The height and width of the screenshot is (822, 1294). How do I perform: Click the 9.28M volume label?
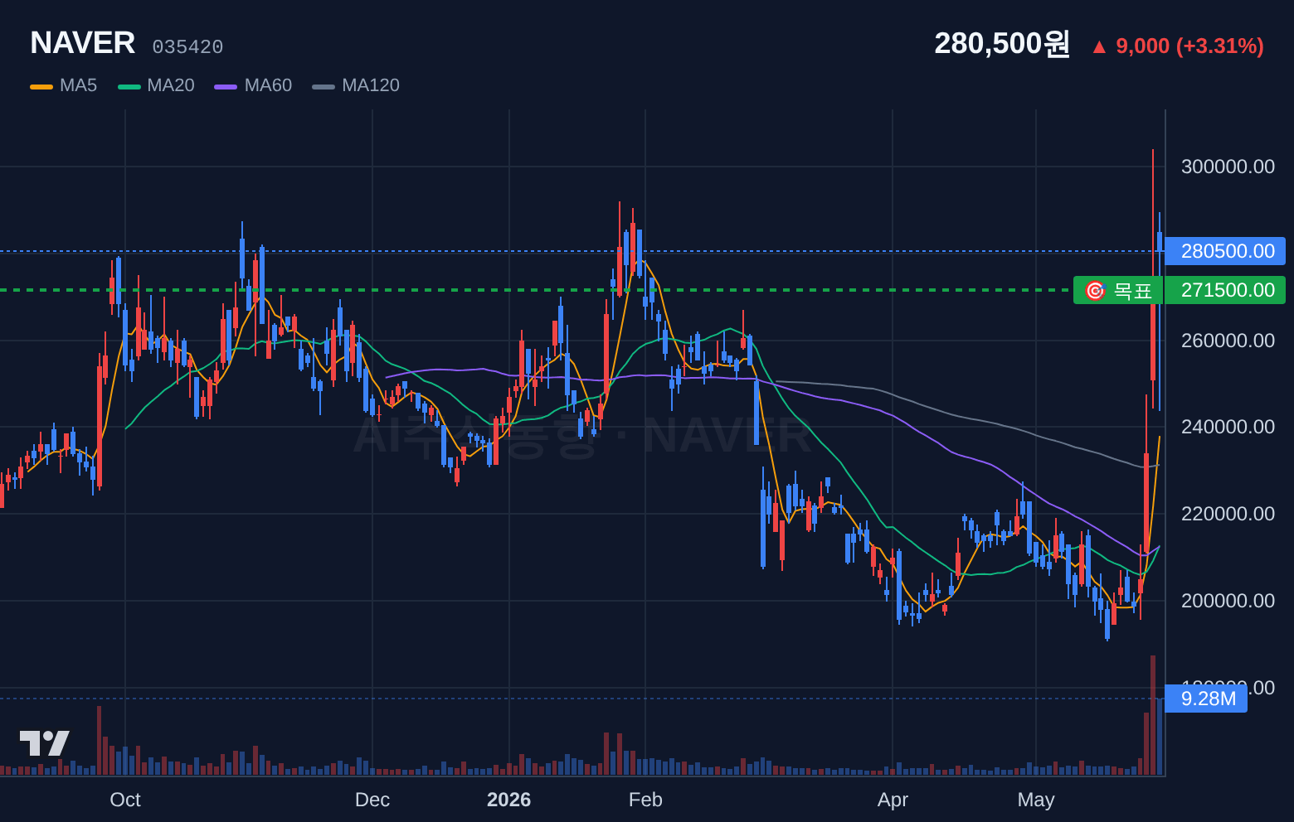[1206, 699]
